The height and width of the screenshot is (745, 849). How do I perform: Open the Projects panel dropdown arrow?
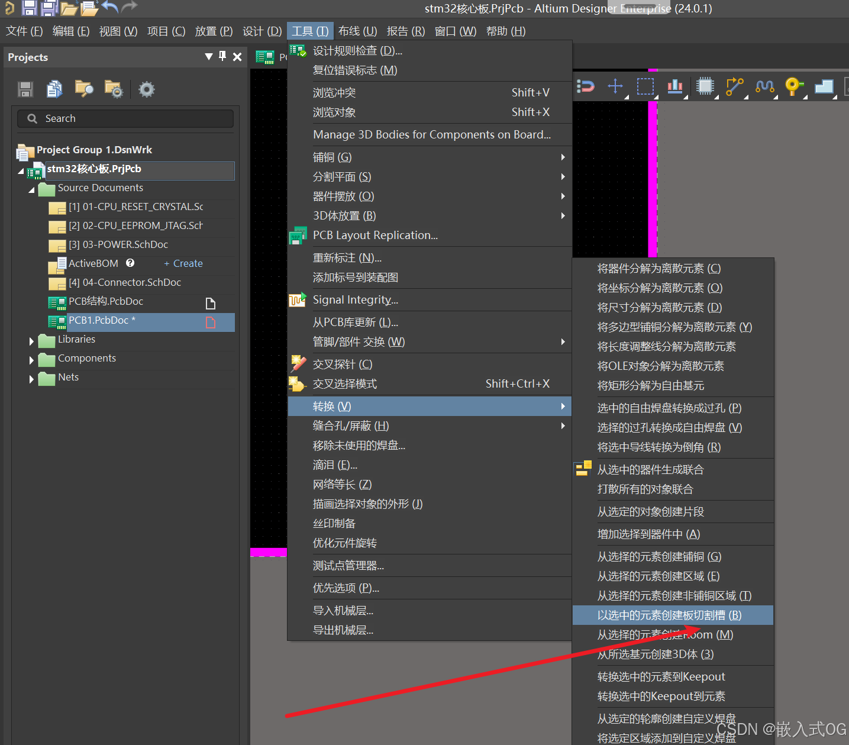pos(208,56)
